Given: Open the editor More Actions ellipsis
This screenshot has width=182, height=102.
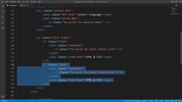Looking at the screenshot, I should (x=179, y=5).
